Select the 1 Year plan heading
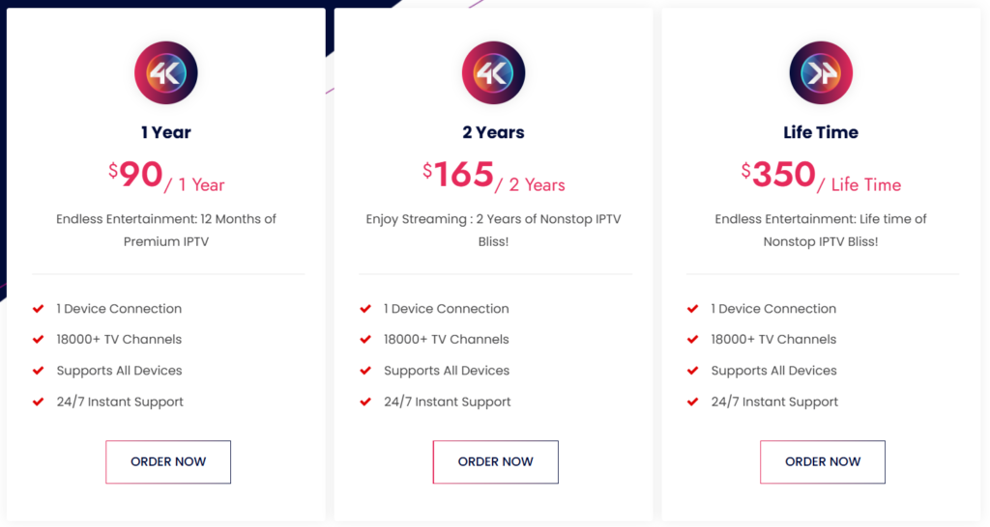The width and height of the screenshot is (990, 527). [166, 132]
